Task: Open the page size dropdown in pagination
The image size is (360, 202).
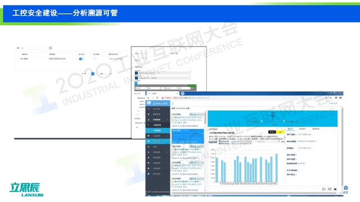Action: pos(103,74)
